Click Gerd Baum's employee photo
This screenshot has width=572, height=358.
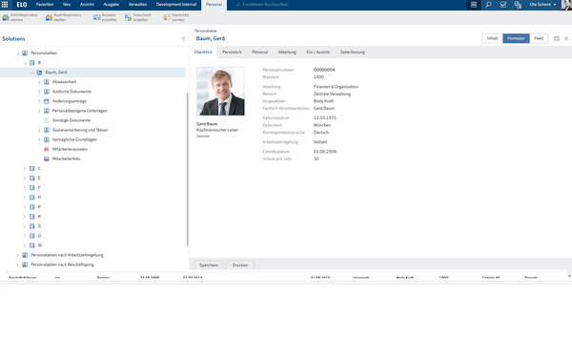pos(221,92)
